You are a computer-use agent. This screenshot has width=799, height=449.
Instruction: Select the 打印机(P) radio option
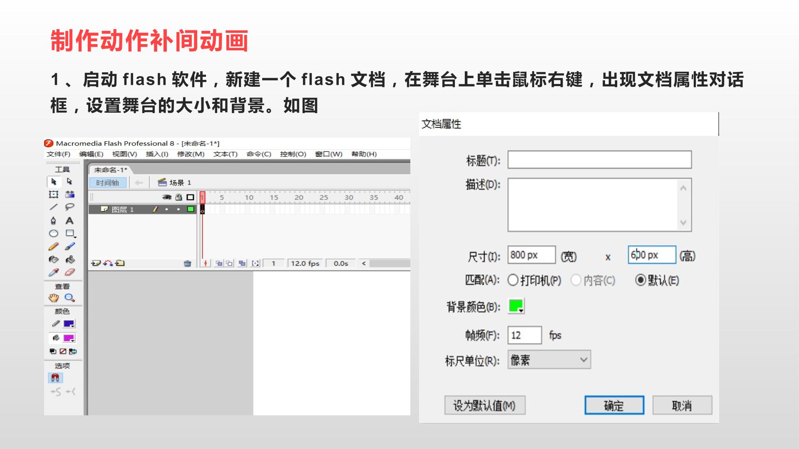pyautogui.click(x=513, y=280)
